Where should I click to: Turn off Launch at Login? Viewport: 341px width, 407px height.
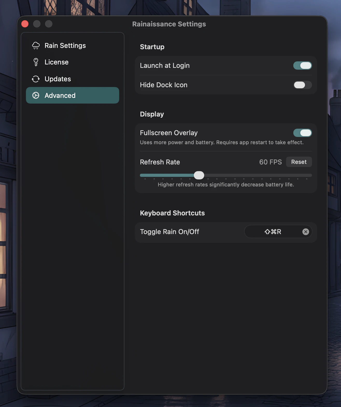click(x=302, y=66)
